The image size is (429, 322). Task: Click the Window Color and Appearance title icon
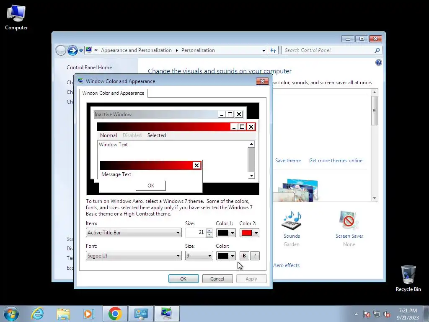coord(80,81)
